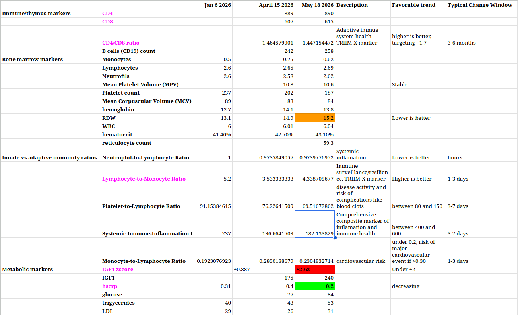Select the 'Adaptive immue system health' description cell
This screenshot has width=518, height=315.
[363, 36]
